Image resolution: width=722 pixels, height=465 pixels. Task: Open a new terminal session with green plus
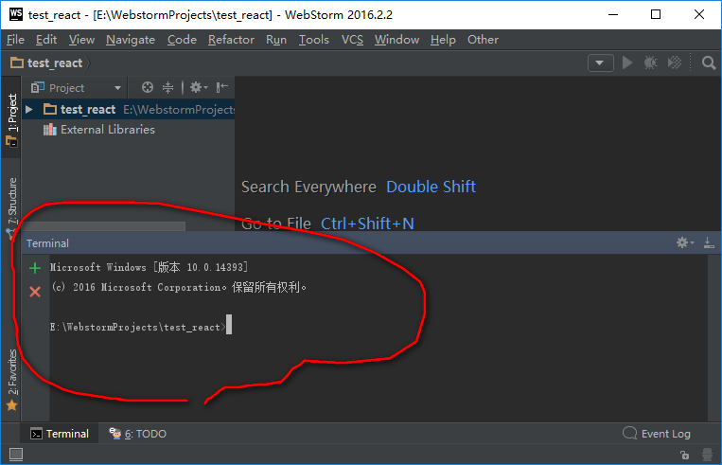click(x=35, y=268)
